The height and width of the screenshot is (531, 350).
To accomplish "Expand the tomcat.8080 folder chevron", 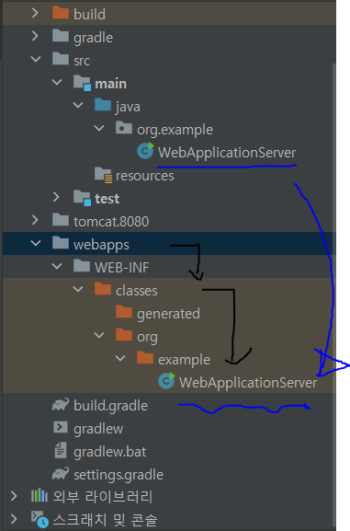I will click(35, 220).
